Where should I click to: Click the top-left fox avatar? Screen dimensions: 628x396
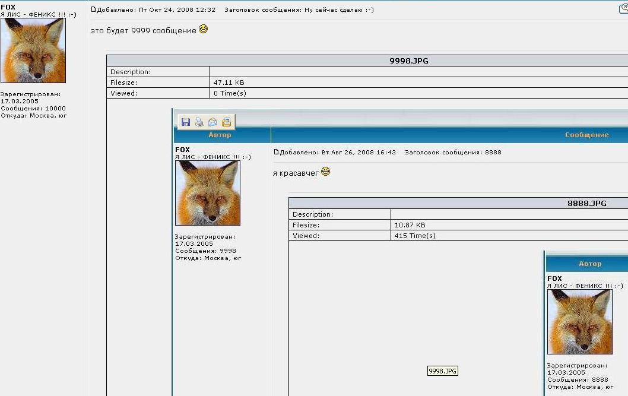click(x=33, y=50)
